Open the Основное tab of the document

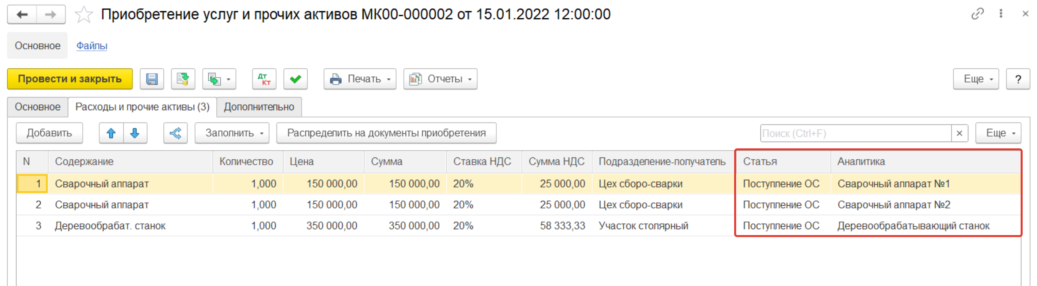(x=38, y=107)
